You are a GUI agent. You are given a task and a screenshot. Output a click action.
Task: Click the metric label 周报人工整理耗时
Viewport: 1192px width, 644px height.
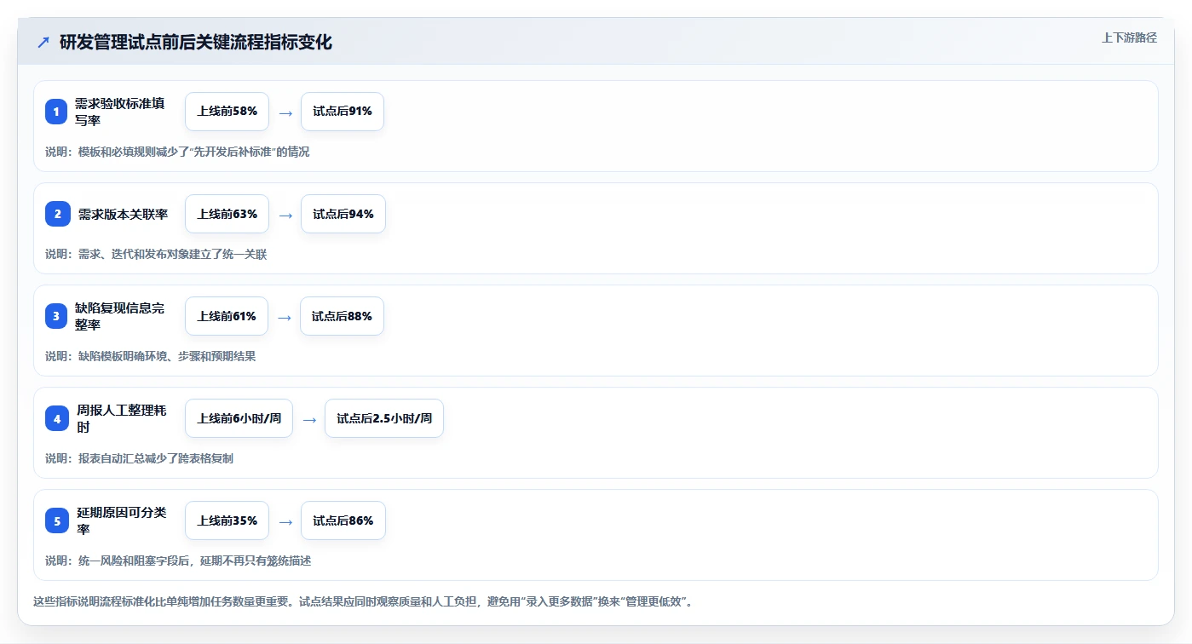122,418
